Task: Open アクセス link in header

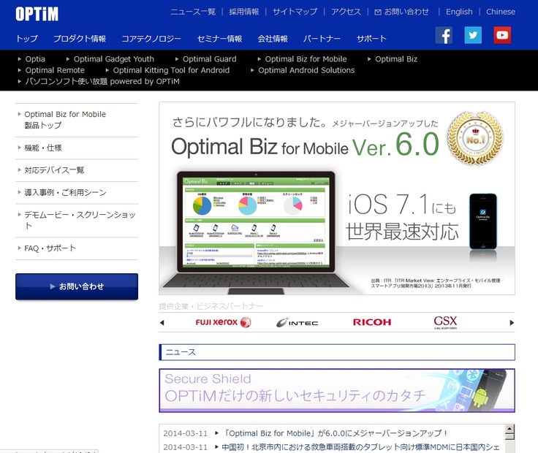Action: click(x=346, y=12)
